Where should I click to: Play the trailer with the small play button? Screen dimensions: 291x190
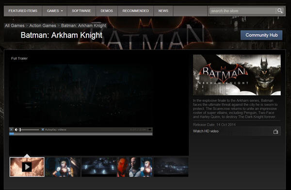pos(11,130)
